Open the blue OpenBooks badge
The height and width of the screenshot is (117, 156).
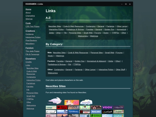click(74, 112)
